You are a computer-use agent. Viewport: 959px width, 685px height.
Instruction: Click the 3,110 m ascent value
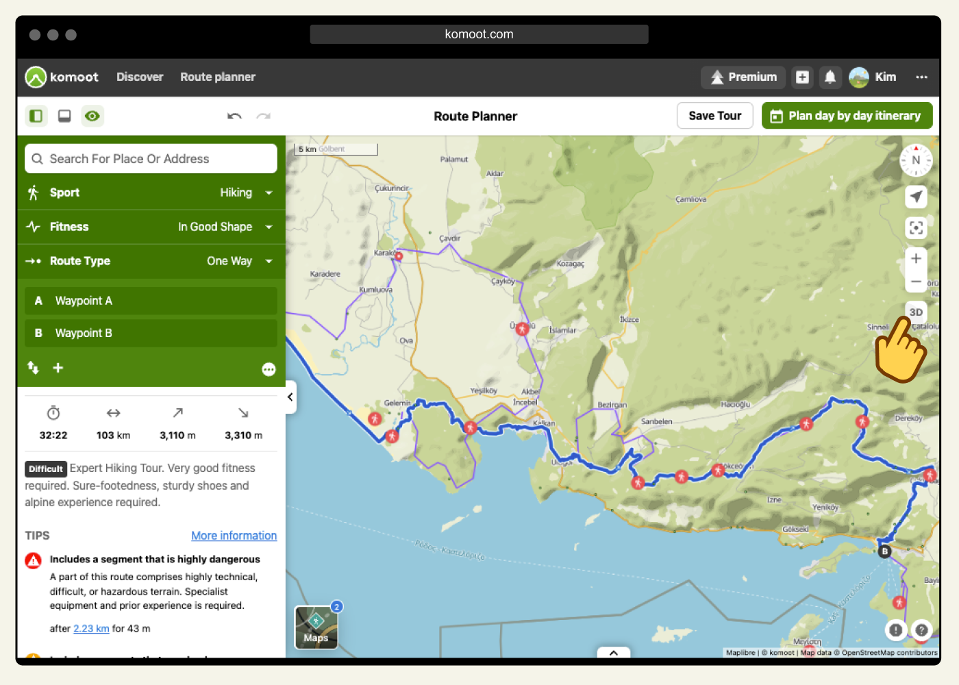(177, 436)
